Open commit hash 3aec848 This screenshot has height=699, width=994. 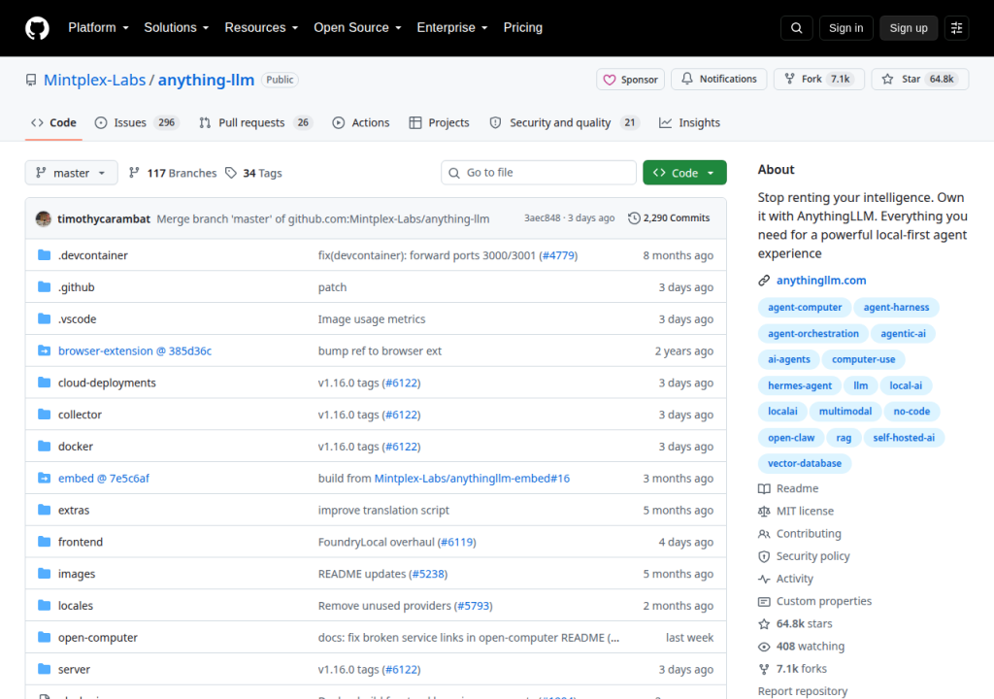tap(542, 218)
